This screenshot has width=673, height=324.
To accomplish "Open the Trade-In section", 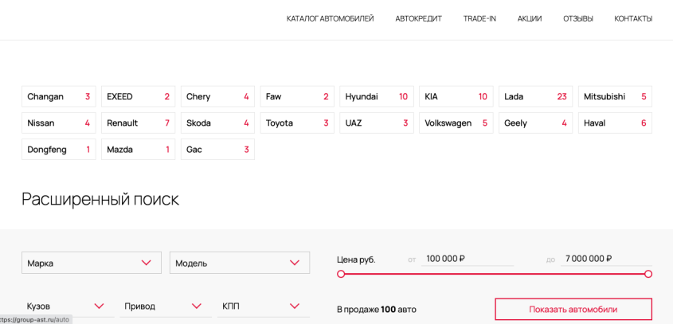I will tap(479, 19).
